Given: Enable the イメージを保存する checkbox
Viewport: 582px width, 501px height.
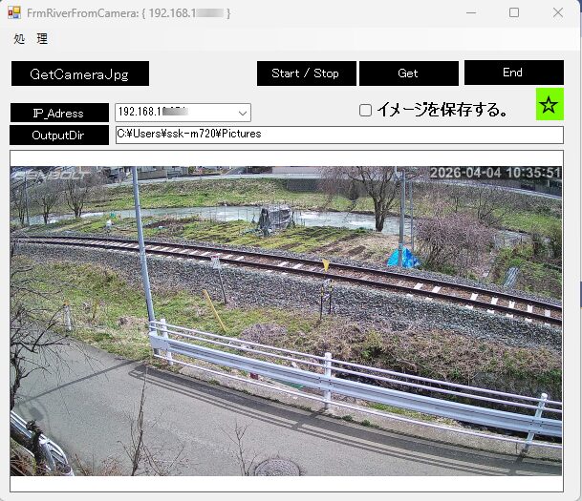Looking at the screenshot, I should [x=365, y=111].
